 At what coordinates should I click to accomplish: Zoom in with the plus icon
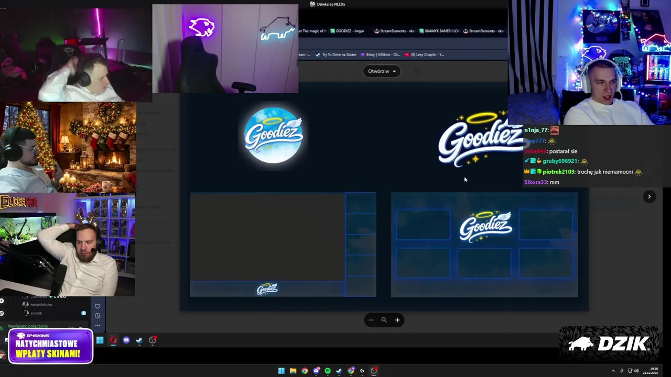(x=397, y=320)
